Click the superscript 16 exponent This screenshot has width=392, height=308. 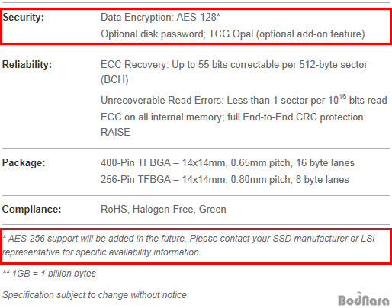pos(342,97)
